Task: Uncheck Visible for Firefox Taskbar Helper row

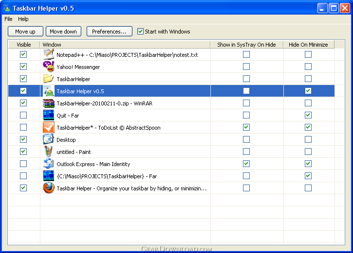Action: [23, 188]
